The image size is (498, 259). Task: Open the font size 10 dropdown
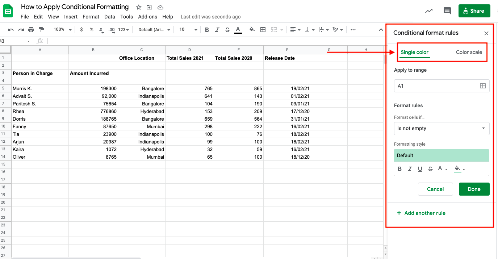coord(188,30)
